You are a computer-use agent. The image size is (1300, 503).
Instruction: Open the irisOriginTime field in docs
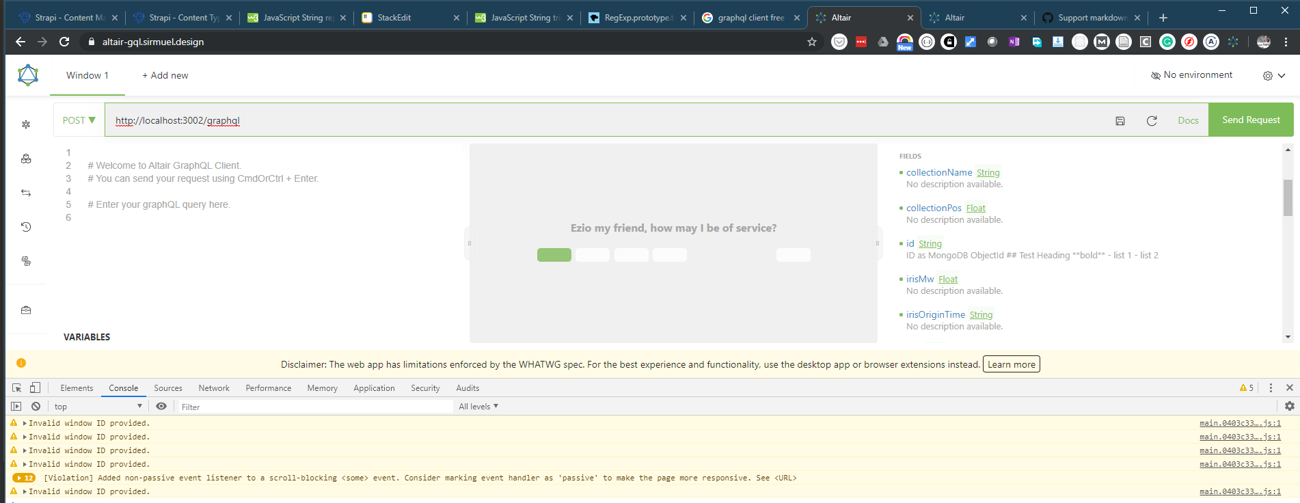(936, 314)
